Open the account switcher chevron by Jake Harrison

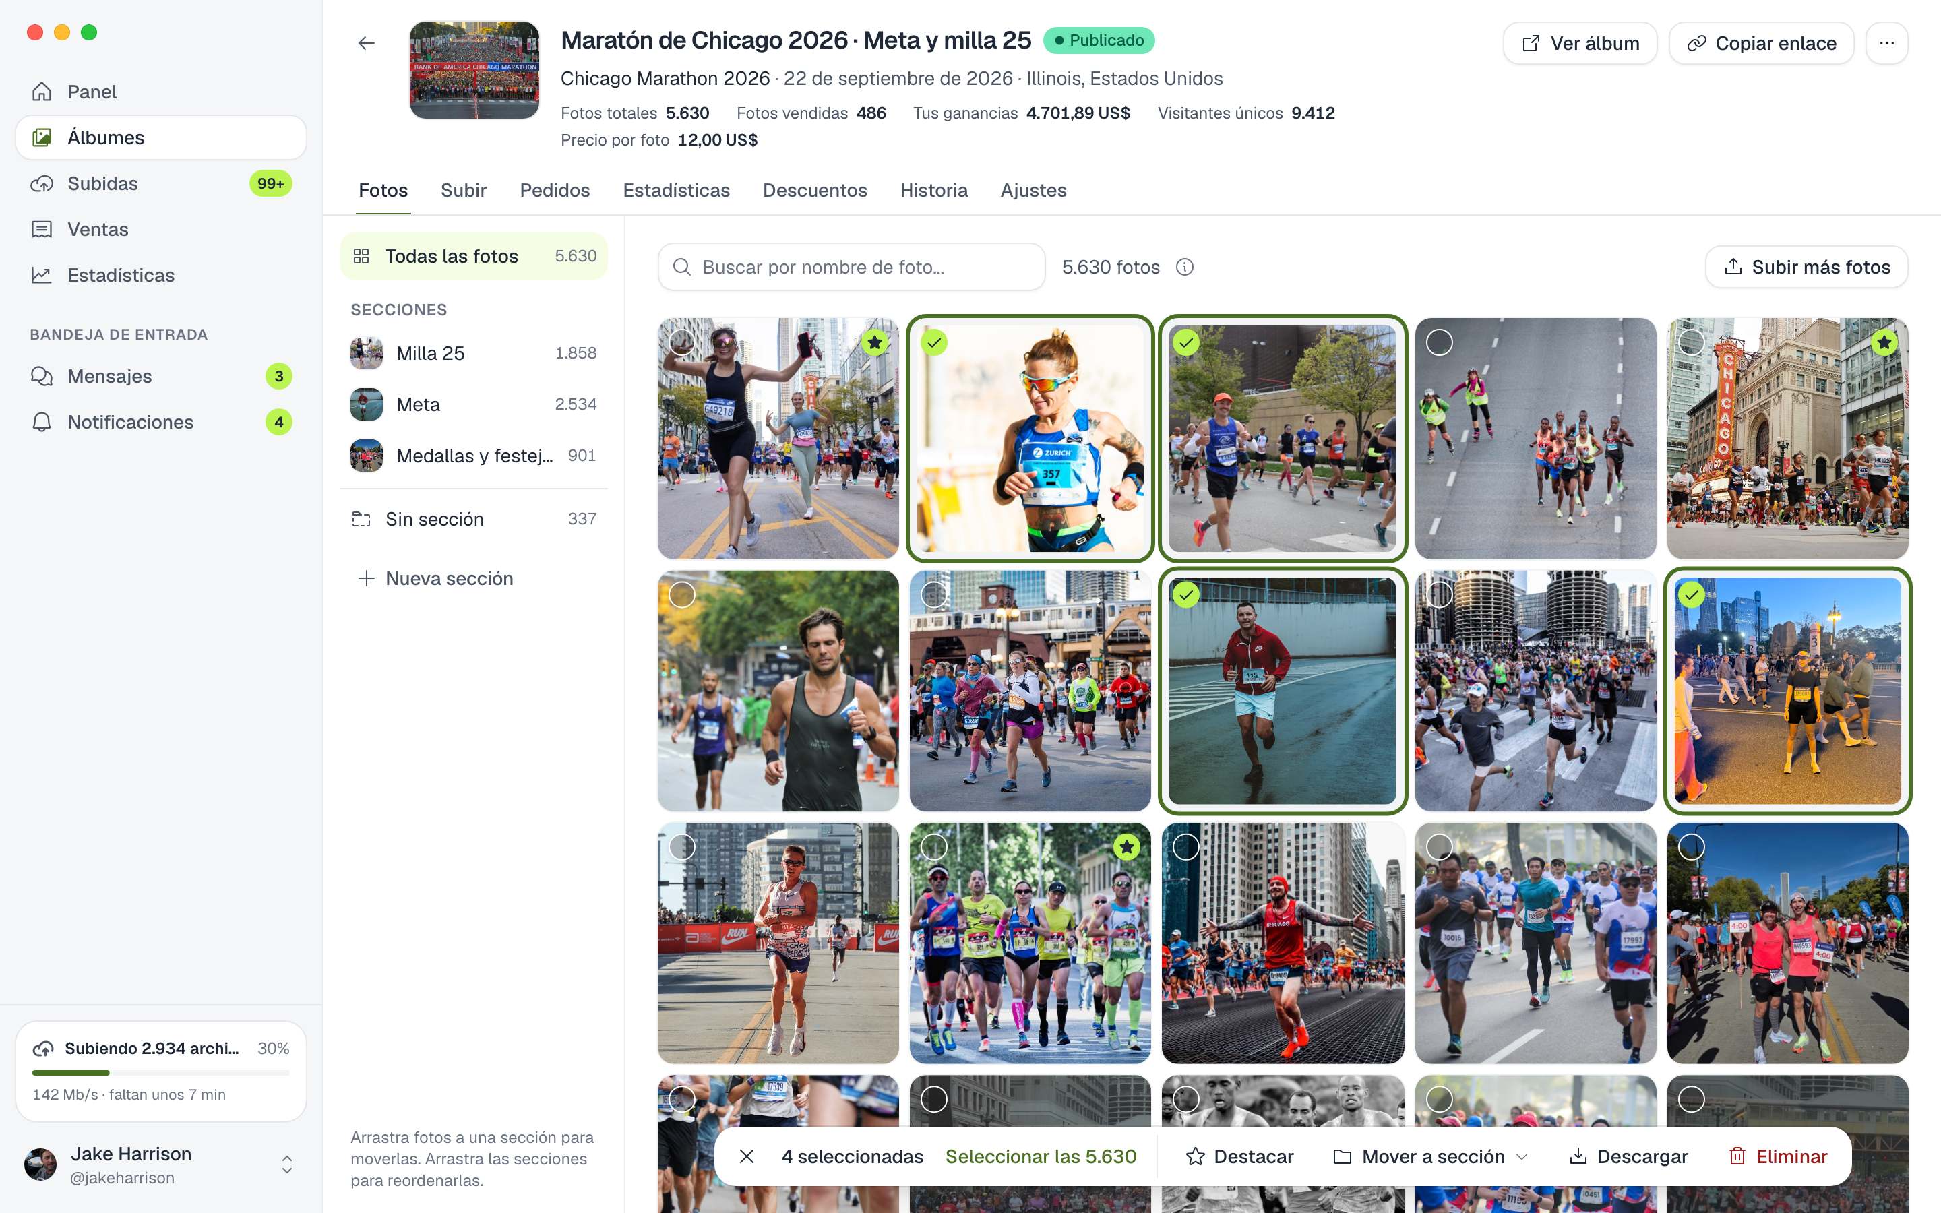[286, 1165]
